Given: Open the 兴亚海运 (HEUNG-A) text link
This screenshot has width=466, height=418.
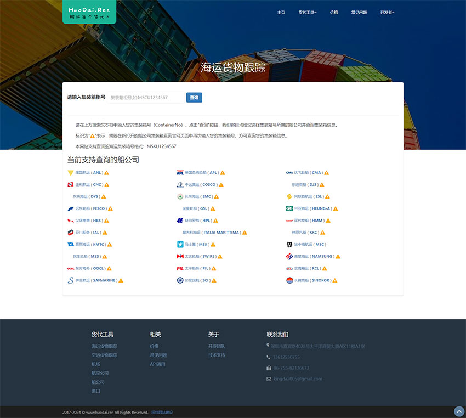Looking at the screenshot, I should click(313, 208).
